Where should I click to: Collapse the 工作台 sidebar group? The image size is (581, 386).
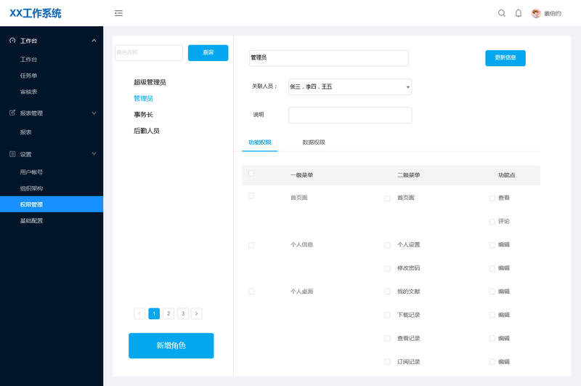click(94, 41)
